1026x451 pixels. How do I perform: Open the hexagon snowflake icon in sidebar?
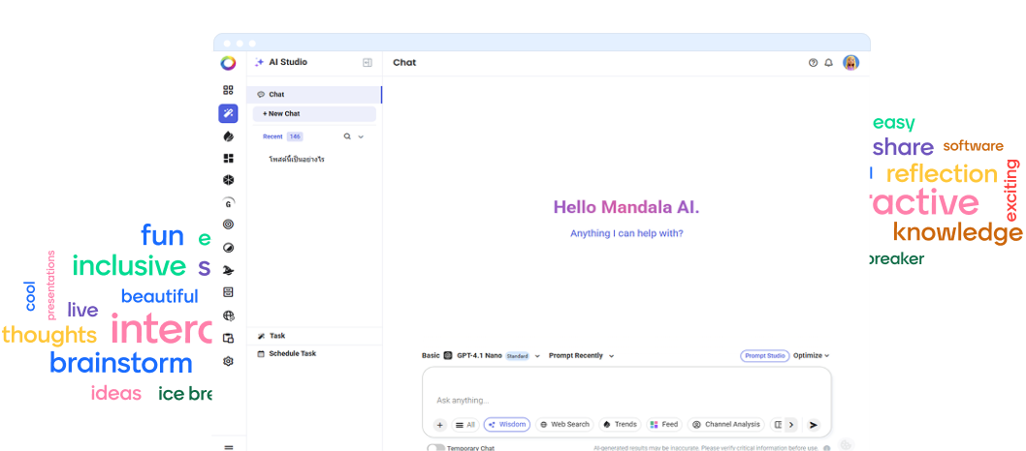click(228, 180)
